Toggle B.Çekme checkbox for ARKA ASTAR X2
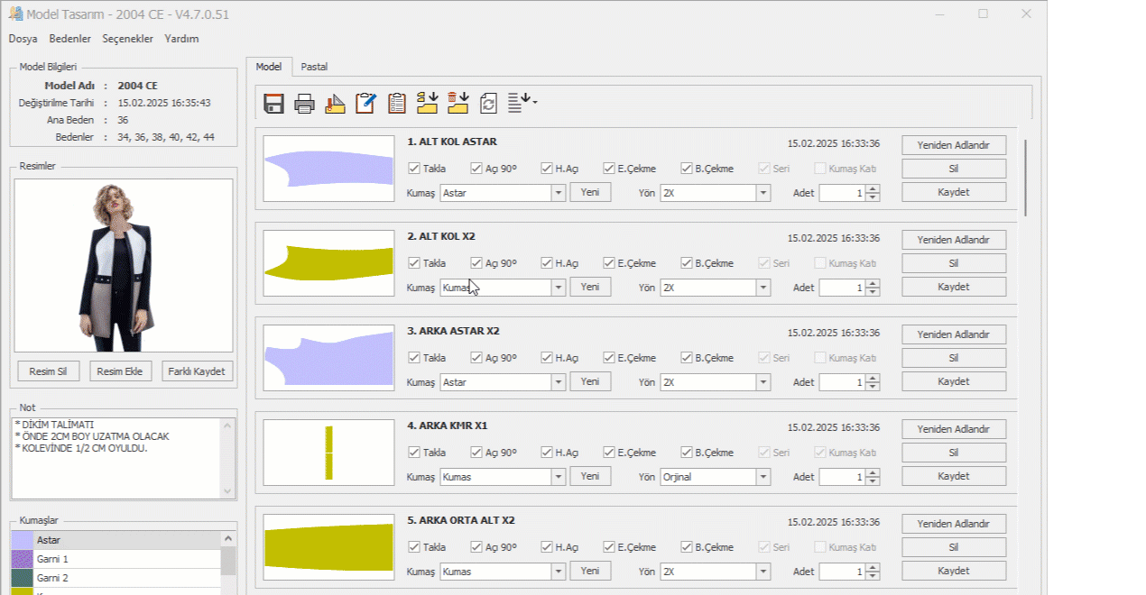This screenshot has height=595, width=1146. tap(687, 358)
